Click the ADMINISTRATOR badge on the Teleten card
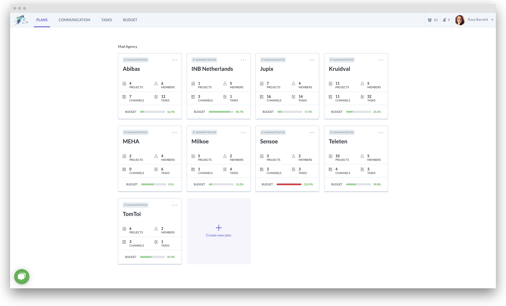The image size is (506, 306). tap(342, 132)
